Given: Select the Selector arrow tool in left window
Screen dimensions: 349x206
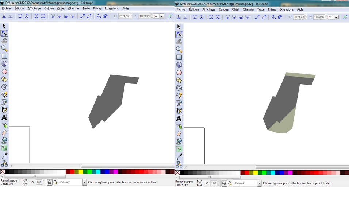Looking at the screenshot, I should click(x=4, y=26).
